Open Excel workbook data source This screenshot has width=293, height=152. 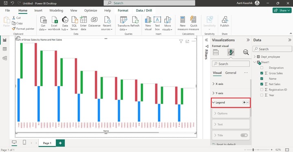[54, 23]
